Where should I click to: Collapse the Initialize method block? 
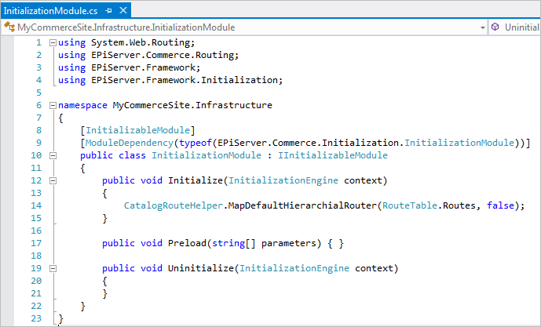(x=53, y=181)
